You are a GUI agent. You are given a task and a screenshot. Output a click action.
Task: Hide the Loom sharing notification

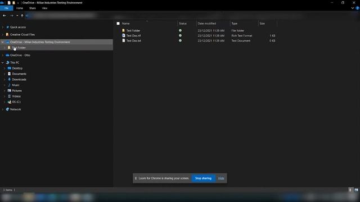[x=221, y=178]
